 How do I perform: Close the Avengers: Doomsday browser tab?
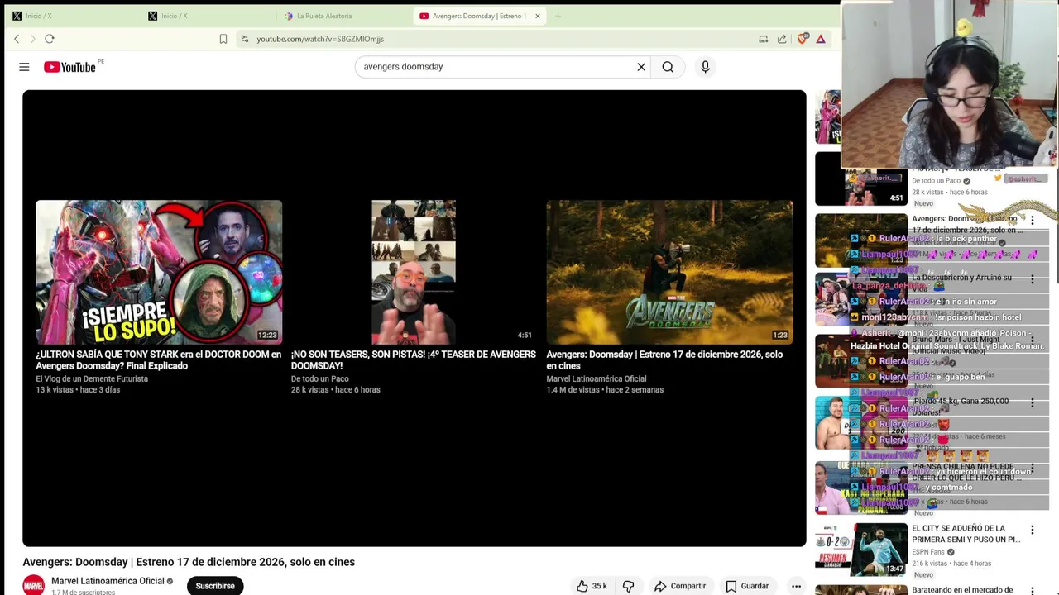pyautogui.click(x=537, y=16)
